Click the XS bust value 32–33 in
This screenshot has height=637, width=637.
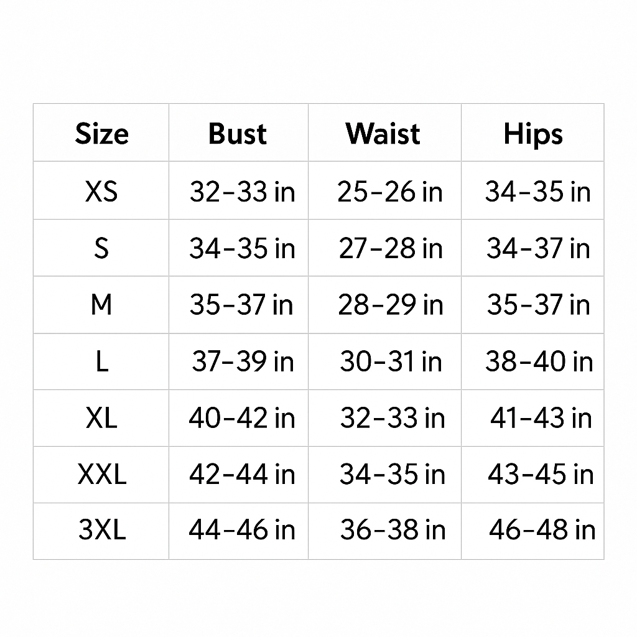pos(243,192)
